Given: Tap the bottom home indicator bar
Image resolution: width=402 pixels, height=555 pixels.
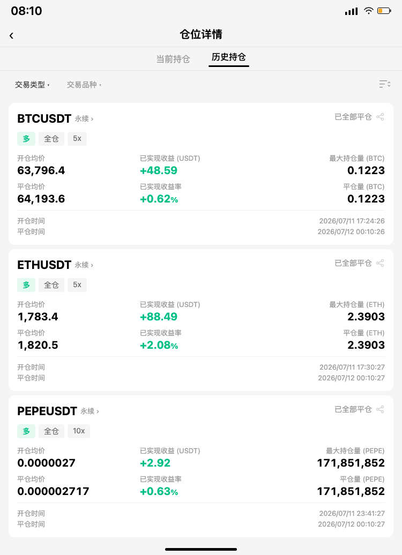Looking at the screenshot, I should (201, 549).
